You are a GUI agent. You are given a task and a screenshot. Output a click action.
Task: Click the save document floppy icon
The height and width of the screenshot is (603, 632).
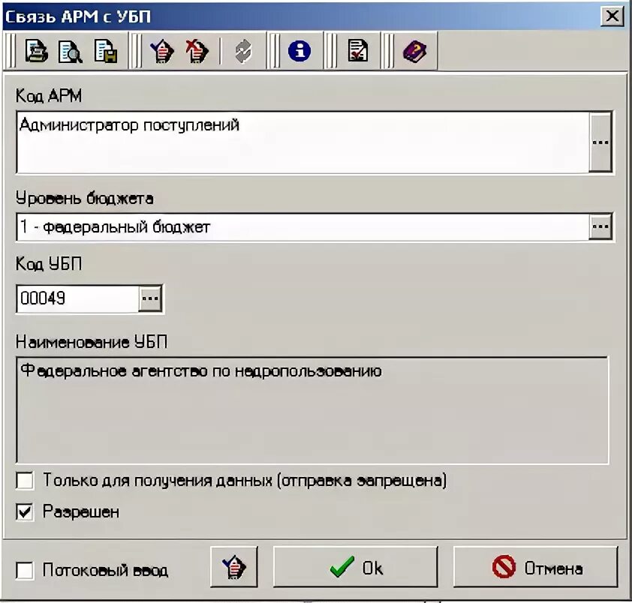coord(106,51)
